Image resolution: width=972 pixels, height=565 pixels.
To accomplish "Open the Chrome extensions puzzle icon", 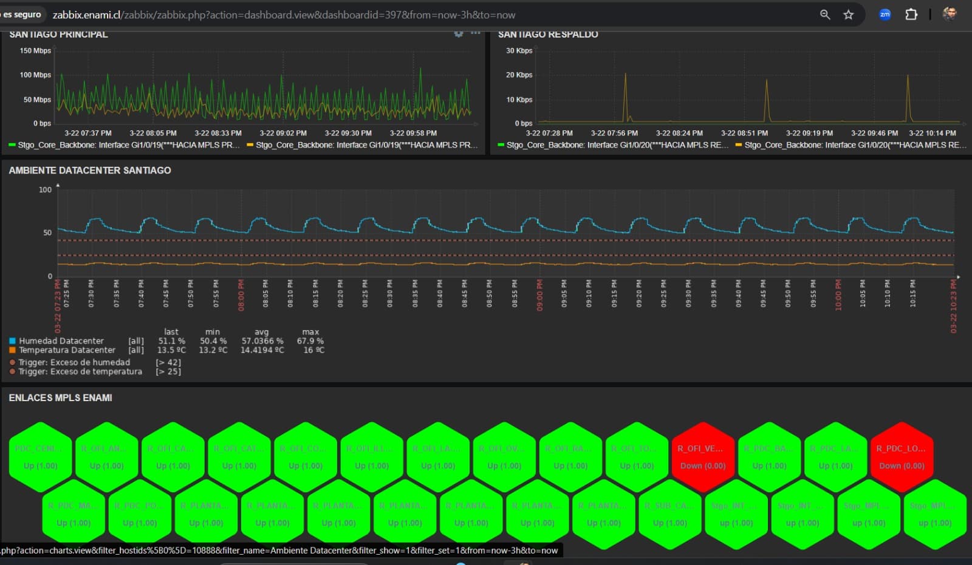I will coord(911,14).
